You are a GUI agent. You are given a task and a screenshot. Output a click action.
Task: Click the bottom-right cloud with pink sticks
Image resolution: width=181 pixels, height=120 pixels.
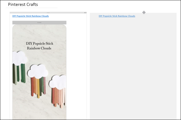pos(58,82)
